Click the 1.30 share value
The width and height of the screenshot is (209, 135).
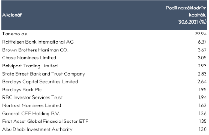click(x=203, y=129)
